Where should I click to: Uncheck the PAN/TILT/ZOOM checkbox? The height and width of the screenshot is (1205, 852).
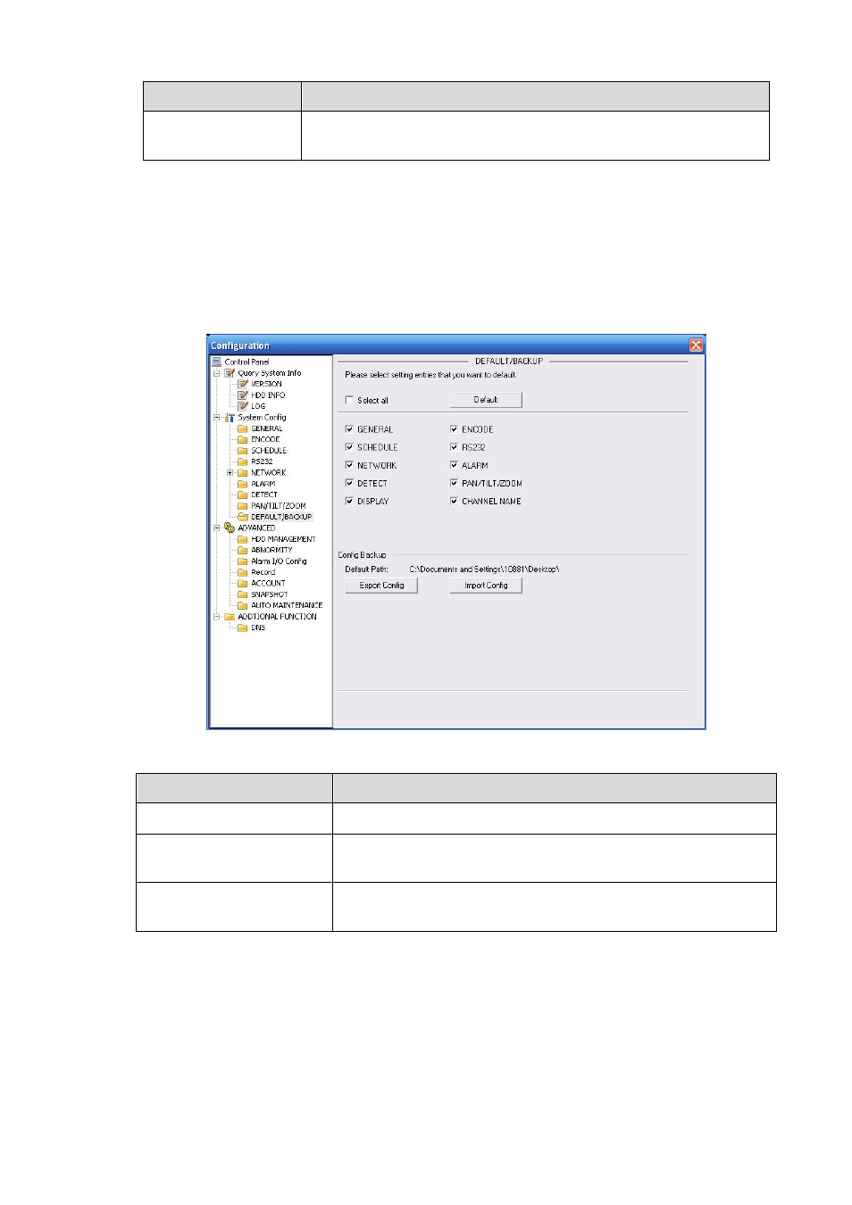click(x=454, y=483)
